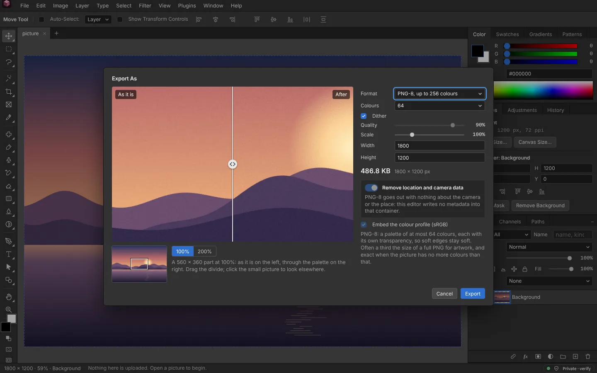Select the Rectangular Marquee tool
Image resolution: width=597 pixels, height=373 pixels.
click(x=9, y=49)
